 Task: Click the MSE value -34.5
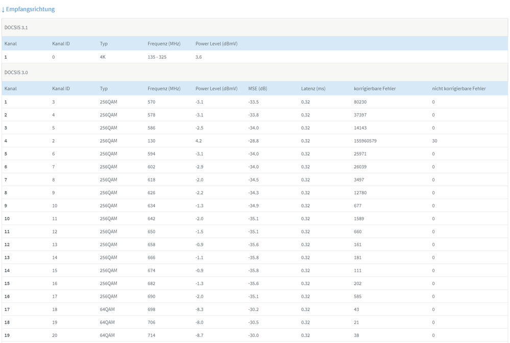point(253,180)
